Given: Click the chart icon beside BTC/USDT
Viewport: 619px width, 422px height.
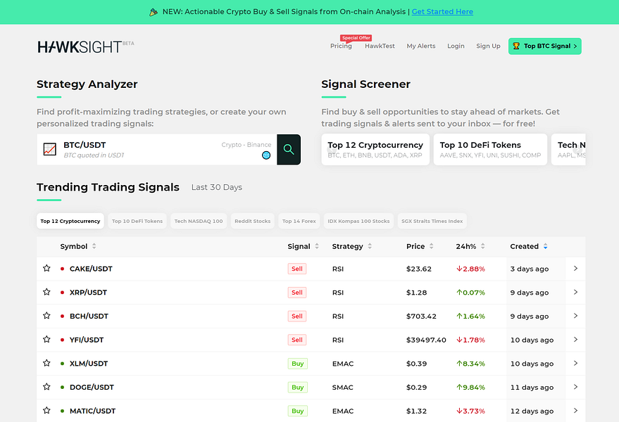Looking at the screenshot, I should pyautogui.click(x=49, y=149).
